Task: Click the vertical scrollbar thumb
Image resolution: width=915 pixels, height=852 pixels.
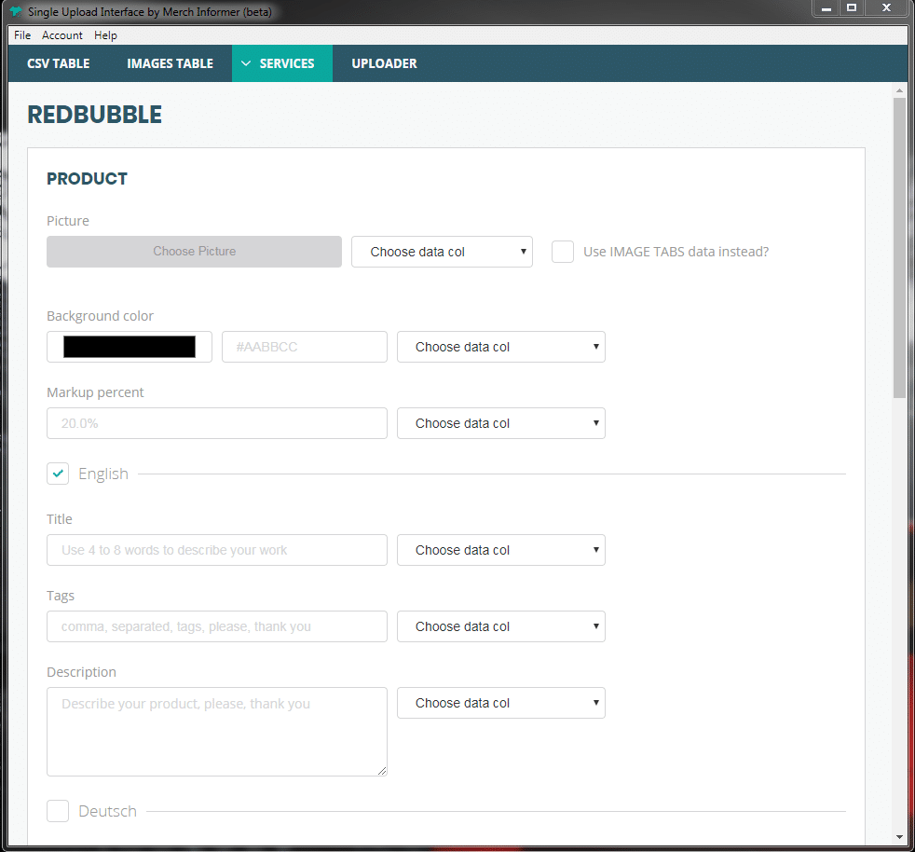Action: (x=899, y=248)
